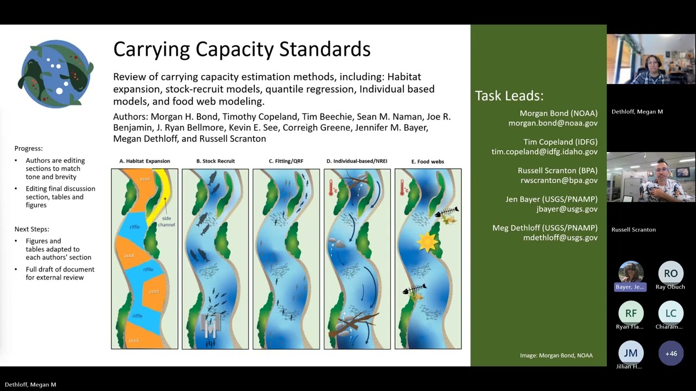Select the LC Chiaram... participant avatar
The image size is (696, 391).
670,313
